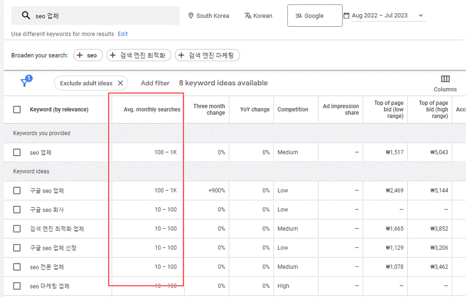Click the search keyword field 'seo 업체'
Image resolution: width=466 pixels, height=297 pixels.
click(x=95, y=16)
